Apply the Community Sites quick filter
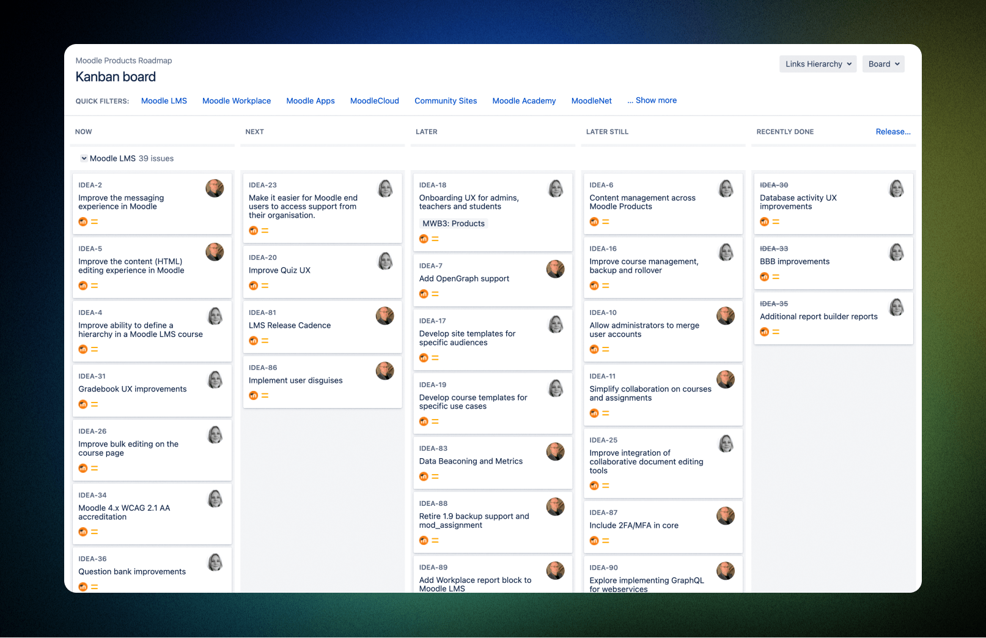The height and width of the screenshot is (638, 986). click(x=446, y=101)
